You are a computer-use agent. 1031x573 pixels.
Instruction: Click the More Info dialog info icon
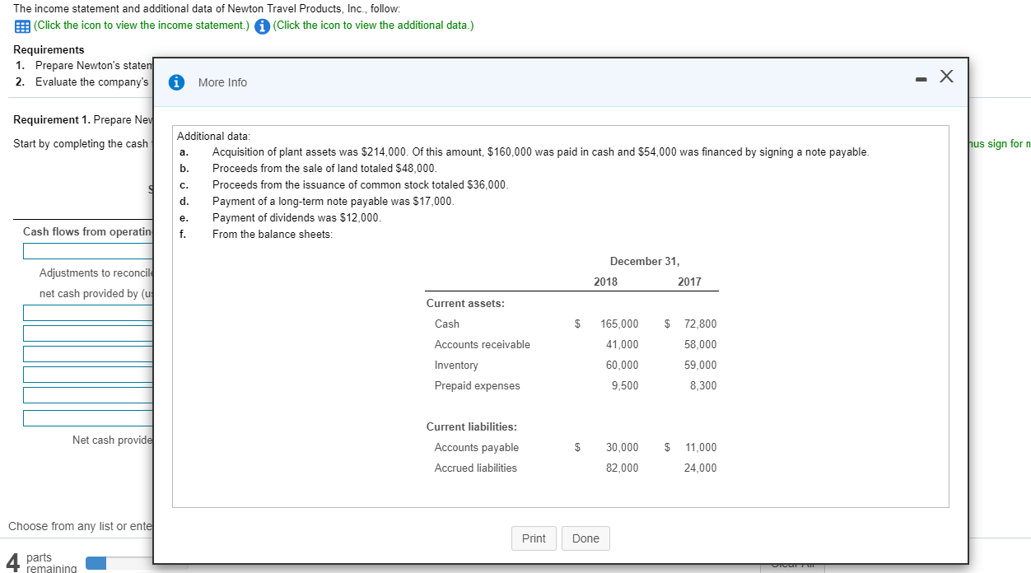[x=176, y=82]
